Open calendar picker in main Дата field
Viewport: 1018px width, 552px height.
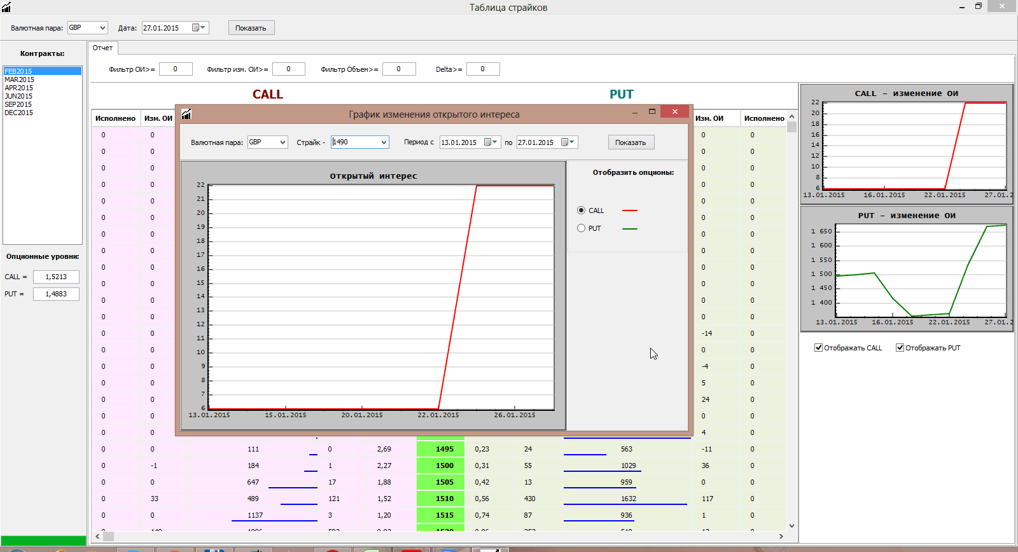[199, 28]
